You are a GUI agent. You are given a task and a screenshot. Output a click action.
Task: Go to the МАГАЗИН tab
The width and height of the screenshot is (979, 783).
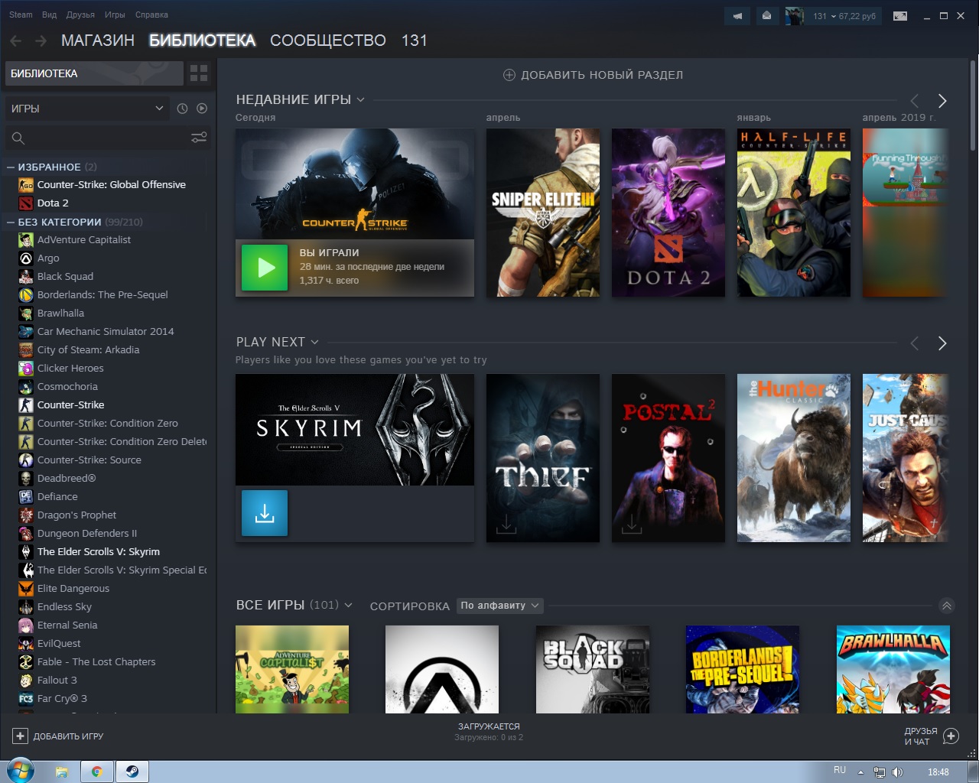[98, 41]
